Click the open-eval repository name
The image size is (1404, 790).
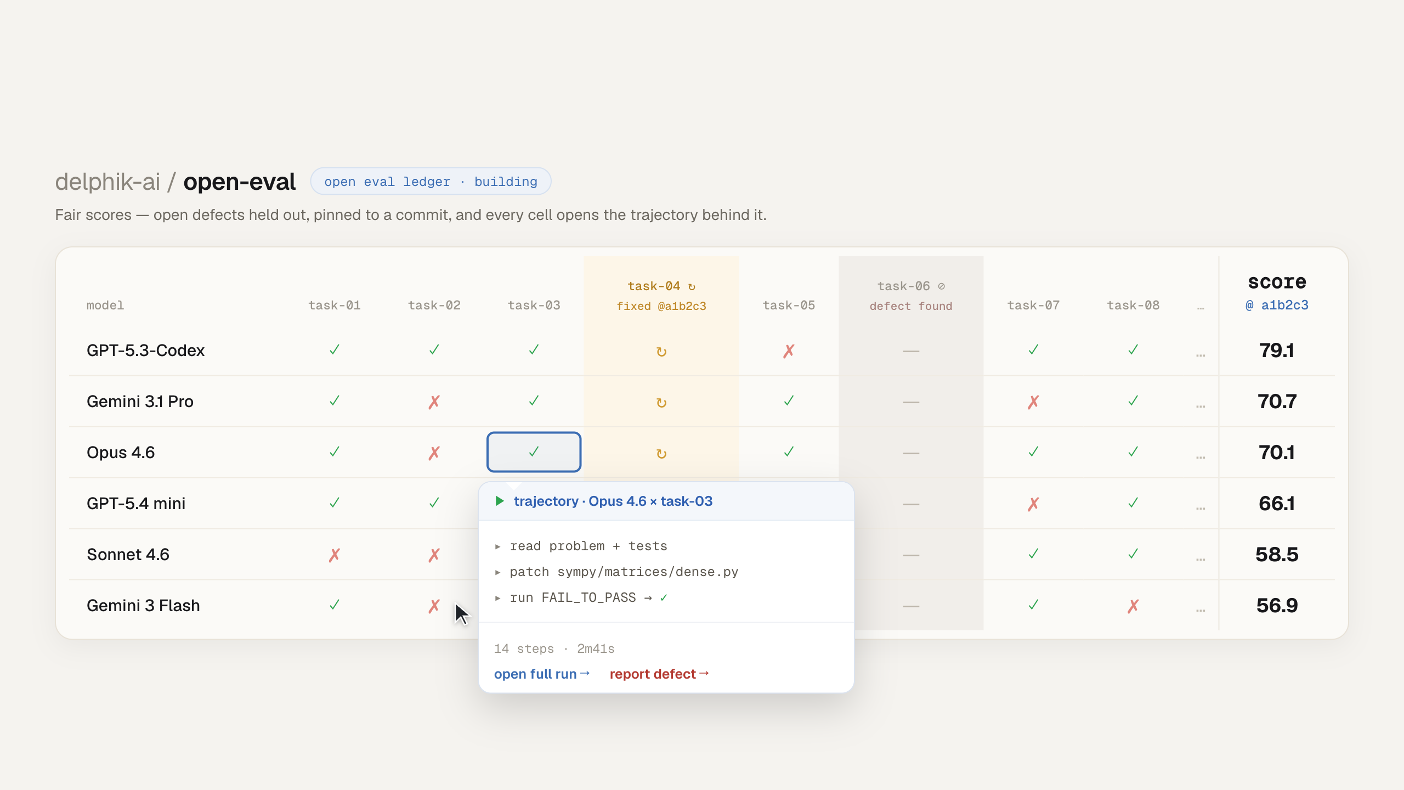(x=239, y=182)
